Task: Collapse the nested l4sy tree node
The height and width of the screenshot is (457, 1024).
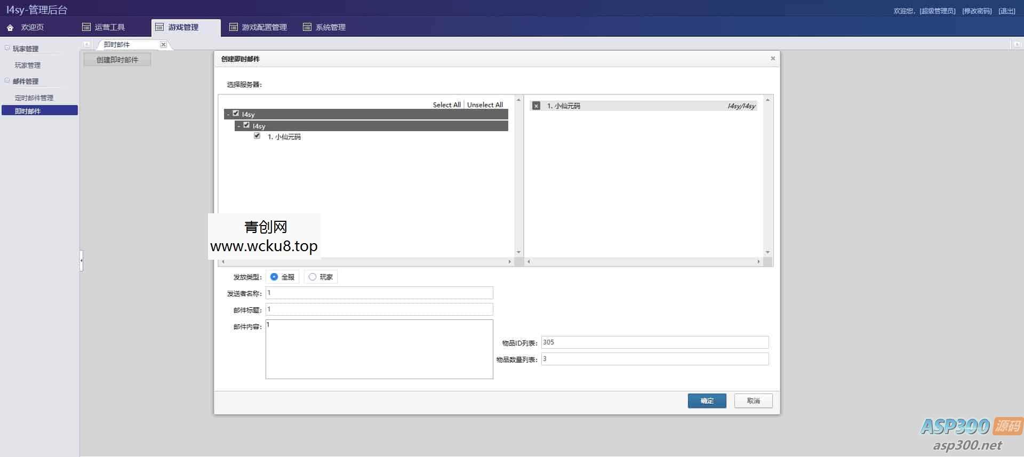Action: (x=238, y=126)
